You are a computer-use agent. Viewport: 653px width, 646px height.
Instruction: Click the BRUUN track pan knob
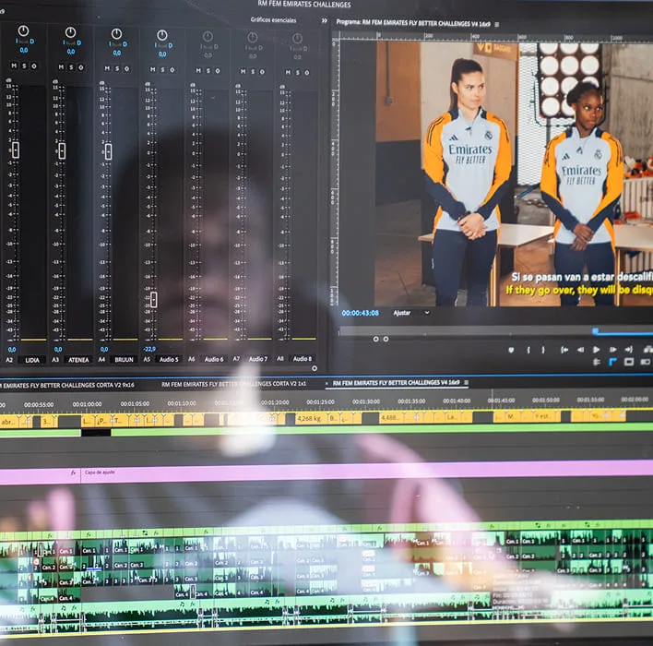pyautogui.click(x=116, y=33)
